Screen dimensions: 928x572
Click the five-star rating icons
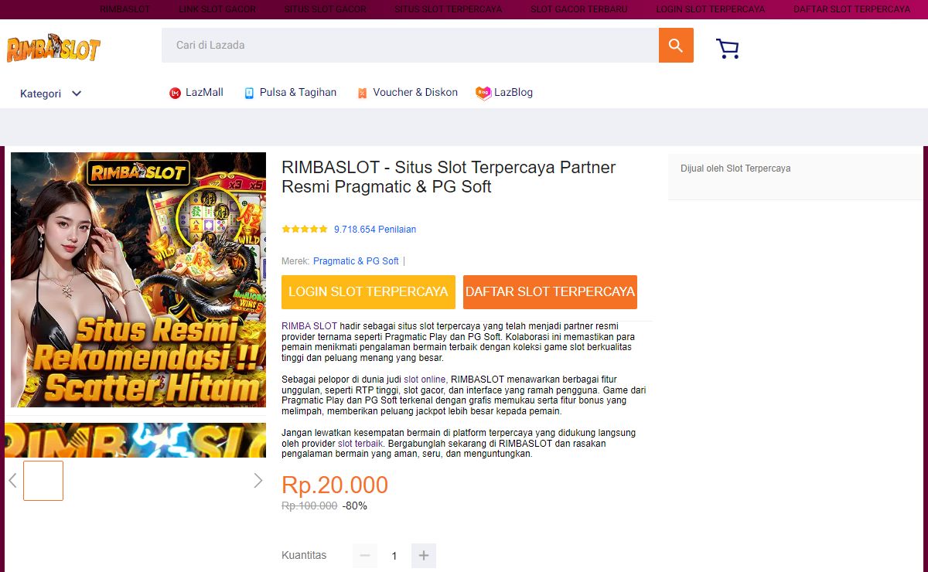click(x=305, y=230)
